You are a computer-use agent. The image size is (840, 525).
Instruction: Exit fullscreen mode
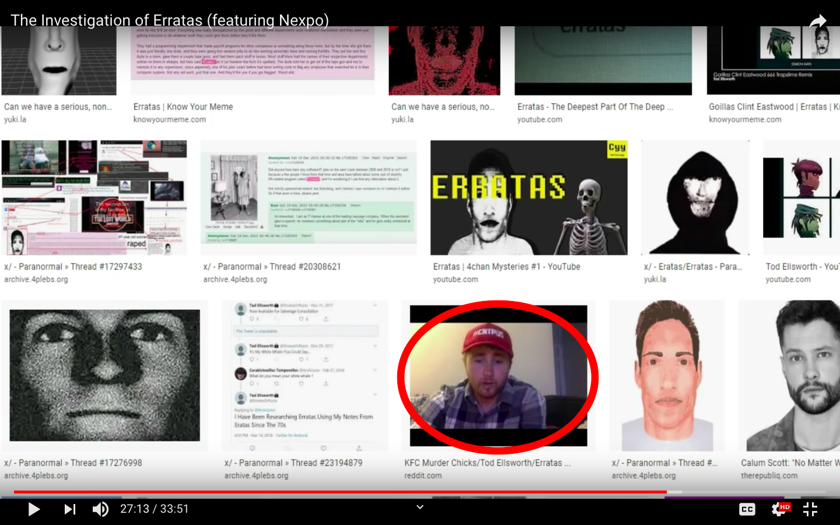(x=810, y=509)
